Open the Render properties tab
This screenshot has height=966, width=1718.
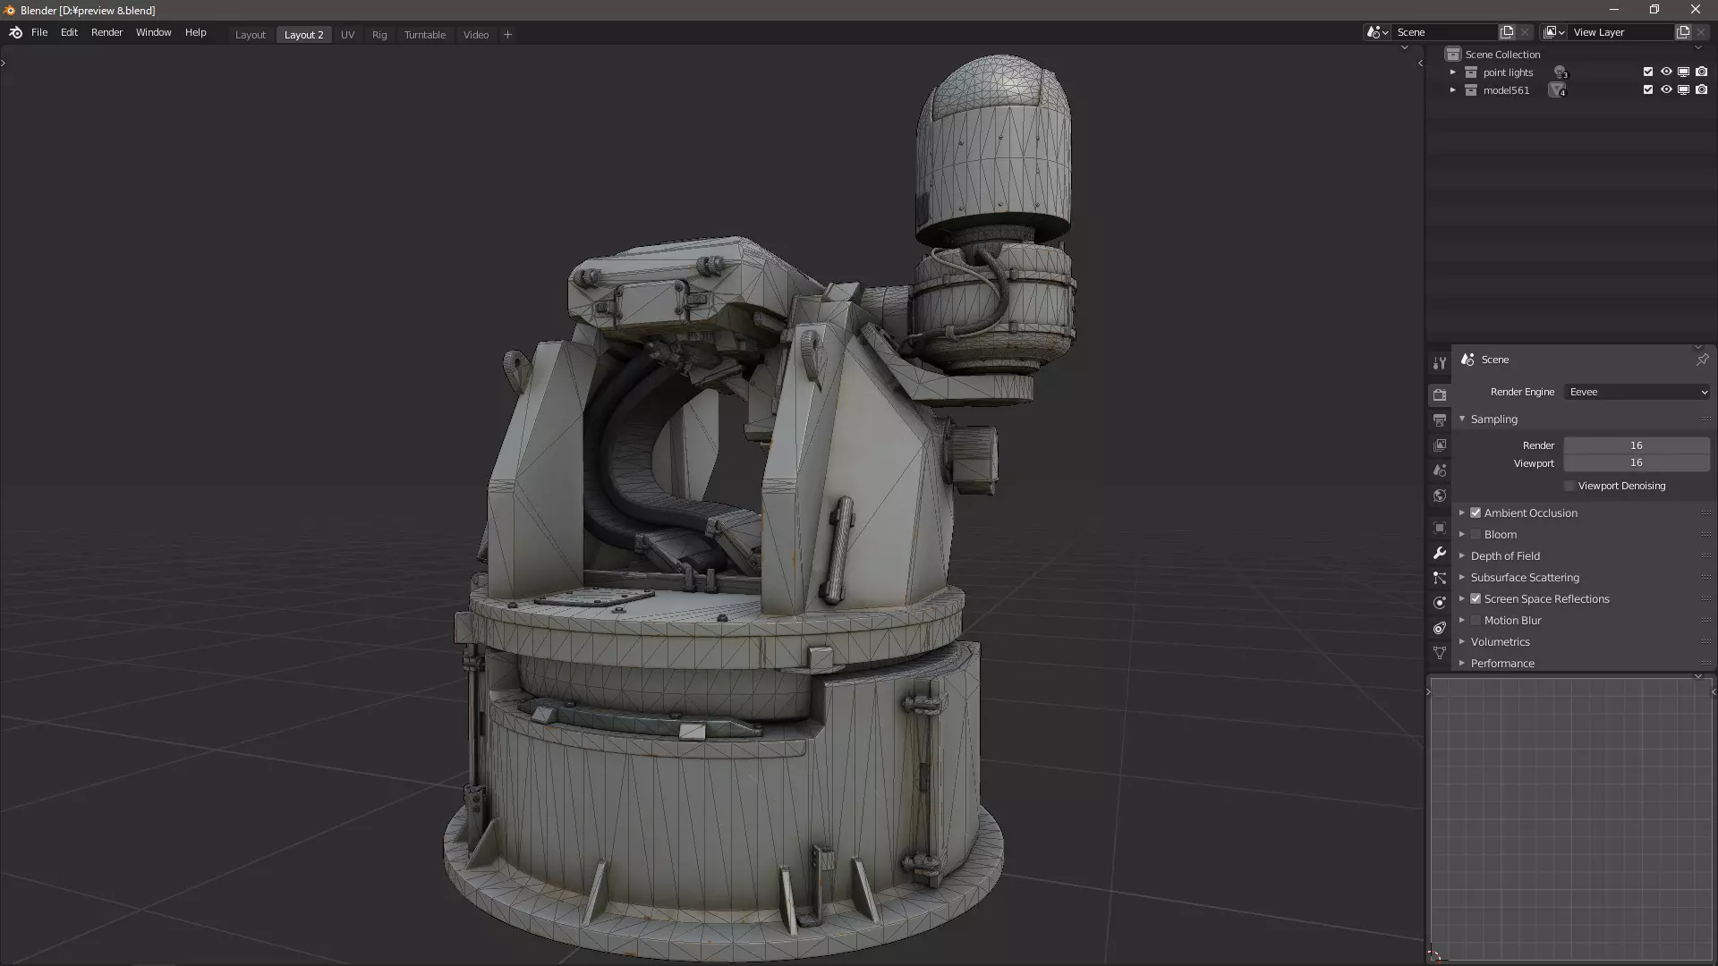point(1439,394)
